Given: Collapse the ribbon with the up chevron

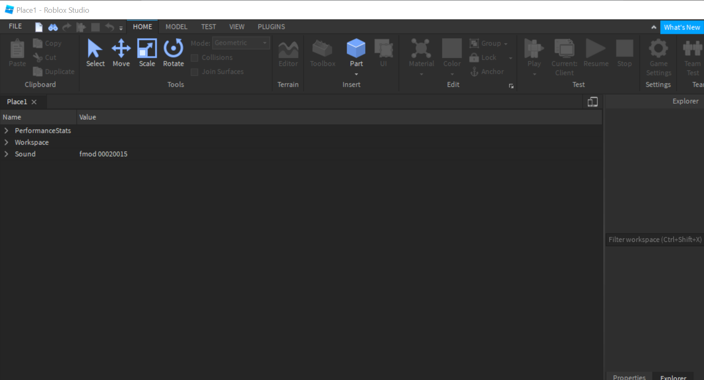Looking at the screenshot, I should tap(654, 27).
